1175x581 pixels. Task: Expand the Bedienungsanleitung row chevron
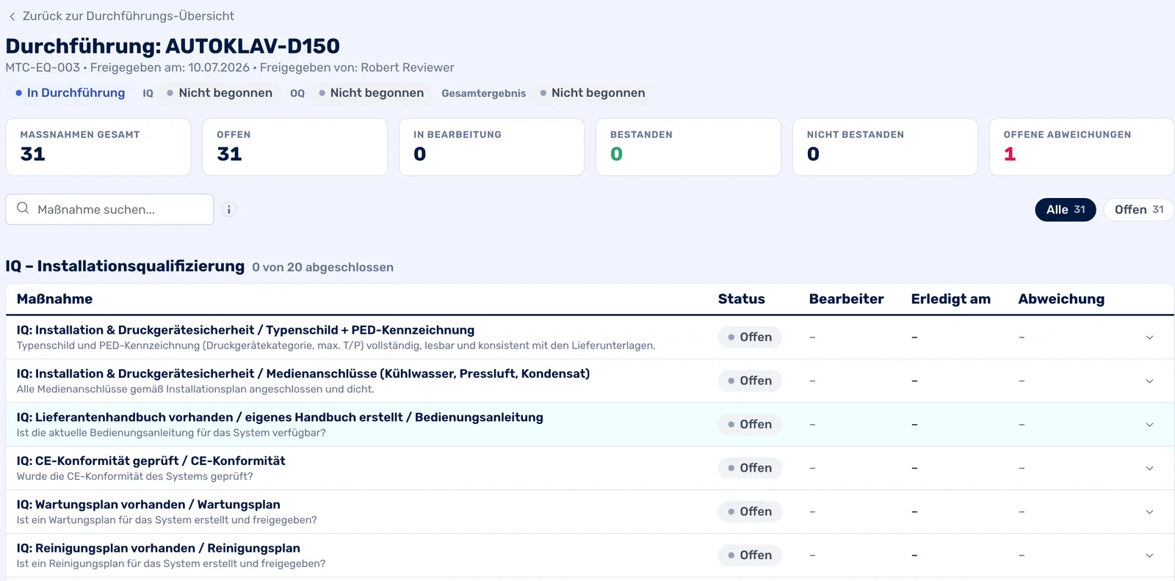[x=1149, y=425]
